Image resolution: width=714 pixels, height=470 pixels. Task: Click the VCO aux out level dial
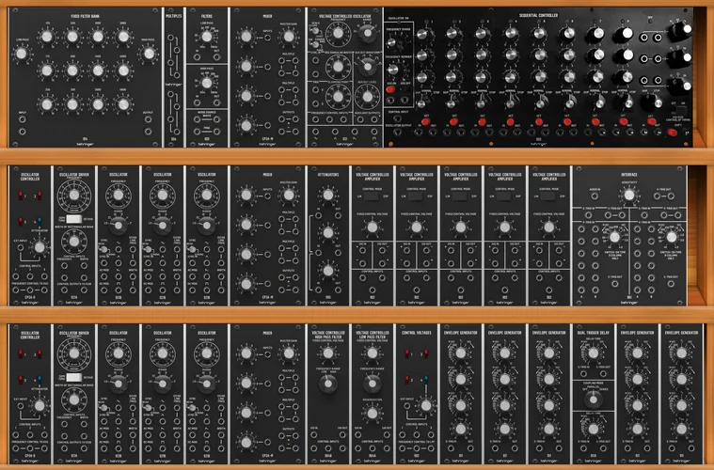(x=367, y=97)
